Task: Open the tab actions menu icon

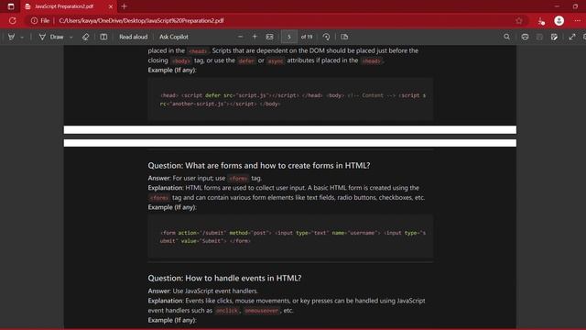Action: tap(11, 6)
